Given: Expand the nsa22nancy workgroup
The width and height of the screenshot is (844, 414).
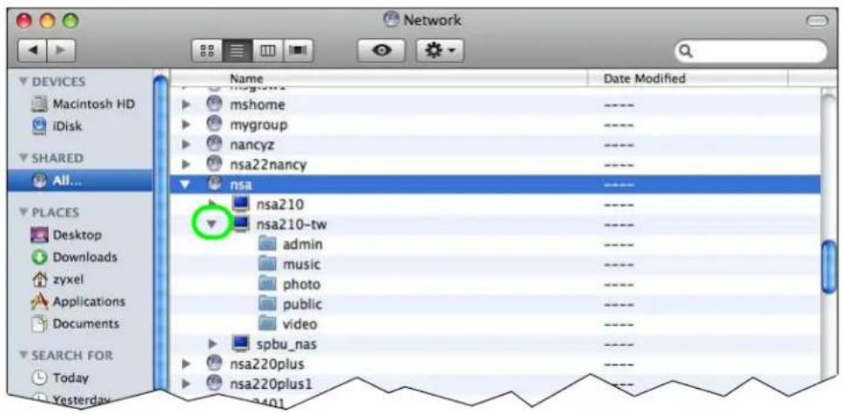Looking at the screenshot, I should (186, 164).
